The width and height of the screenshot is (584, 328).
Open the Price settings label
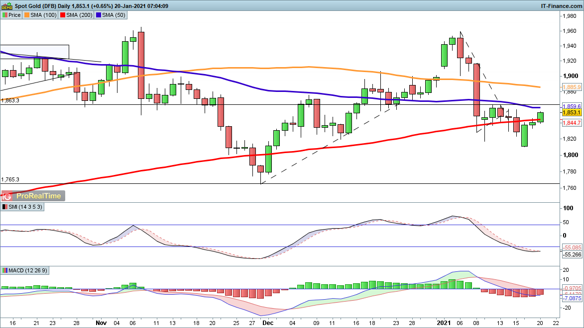(x=14, y=15)
